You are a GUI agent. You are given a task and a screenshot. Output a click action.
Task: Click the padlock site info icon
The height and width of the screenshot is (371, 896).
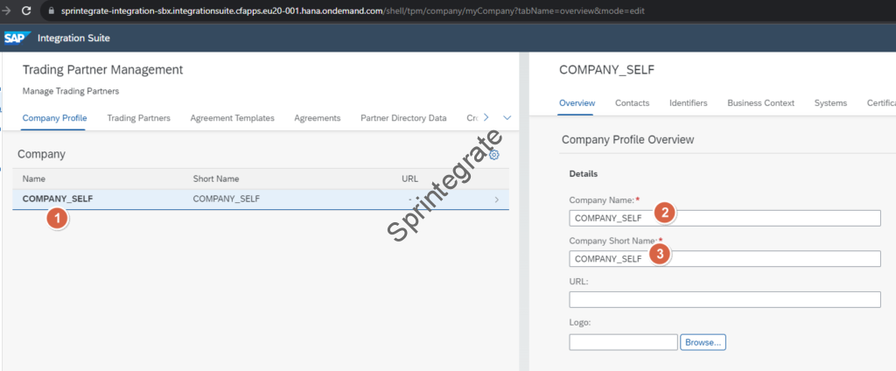[x=51, y=11]
